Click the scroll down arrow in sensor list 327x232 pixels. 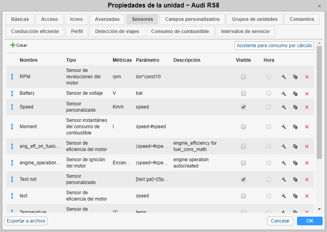point(319,209)
